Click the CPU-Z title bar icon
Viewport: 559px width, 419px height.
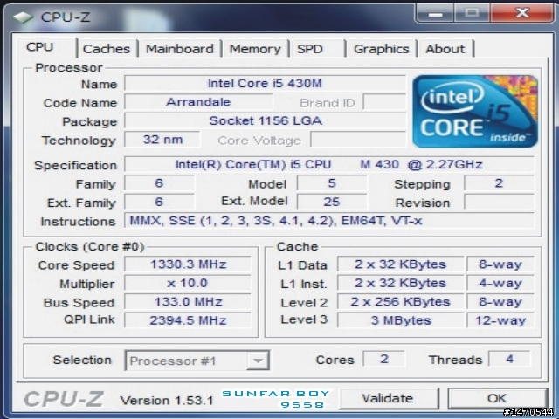[x=24, y=17]
